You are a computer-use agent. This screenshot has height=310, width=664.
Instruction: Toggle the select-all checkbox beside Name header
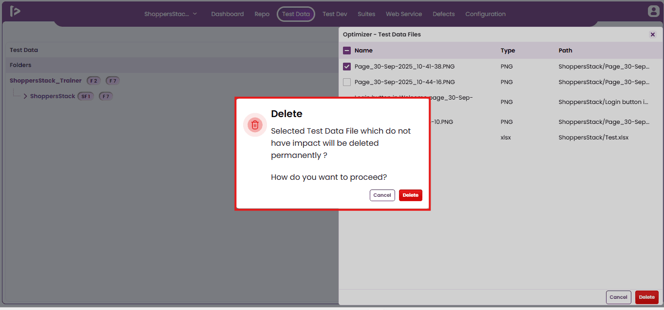[x=347, y=51]
